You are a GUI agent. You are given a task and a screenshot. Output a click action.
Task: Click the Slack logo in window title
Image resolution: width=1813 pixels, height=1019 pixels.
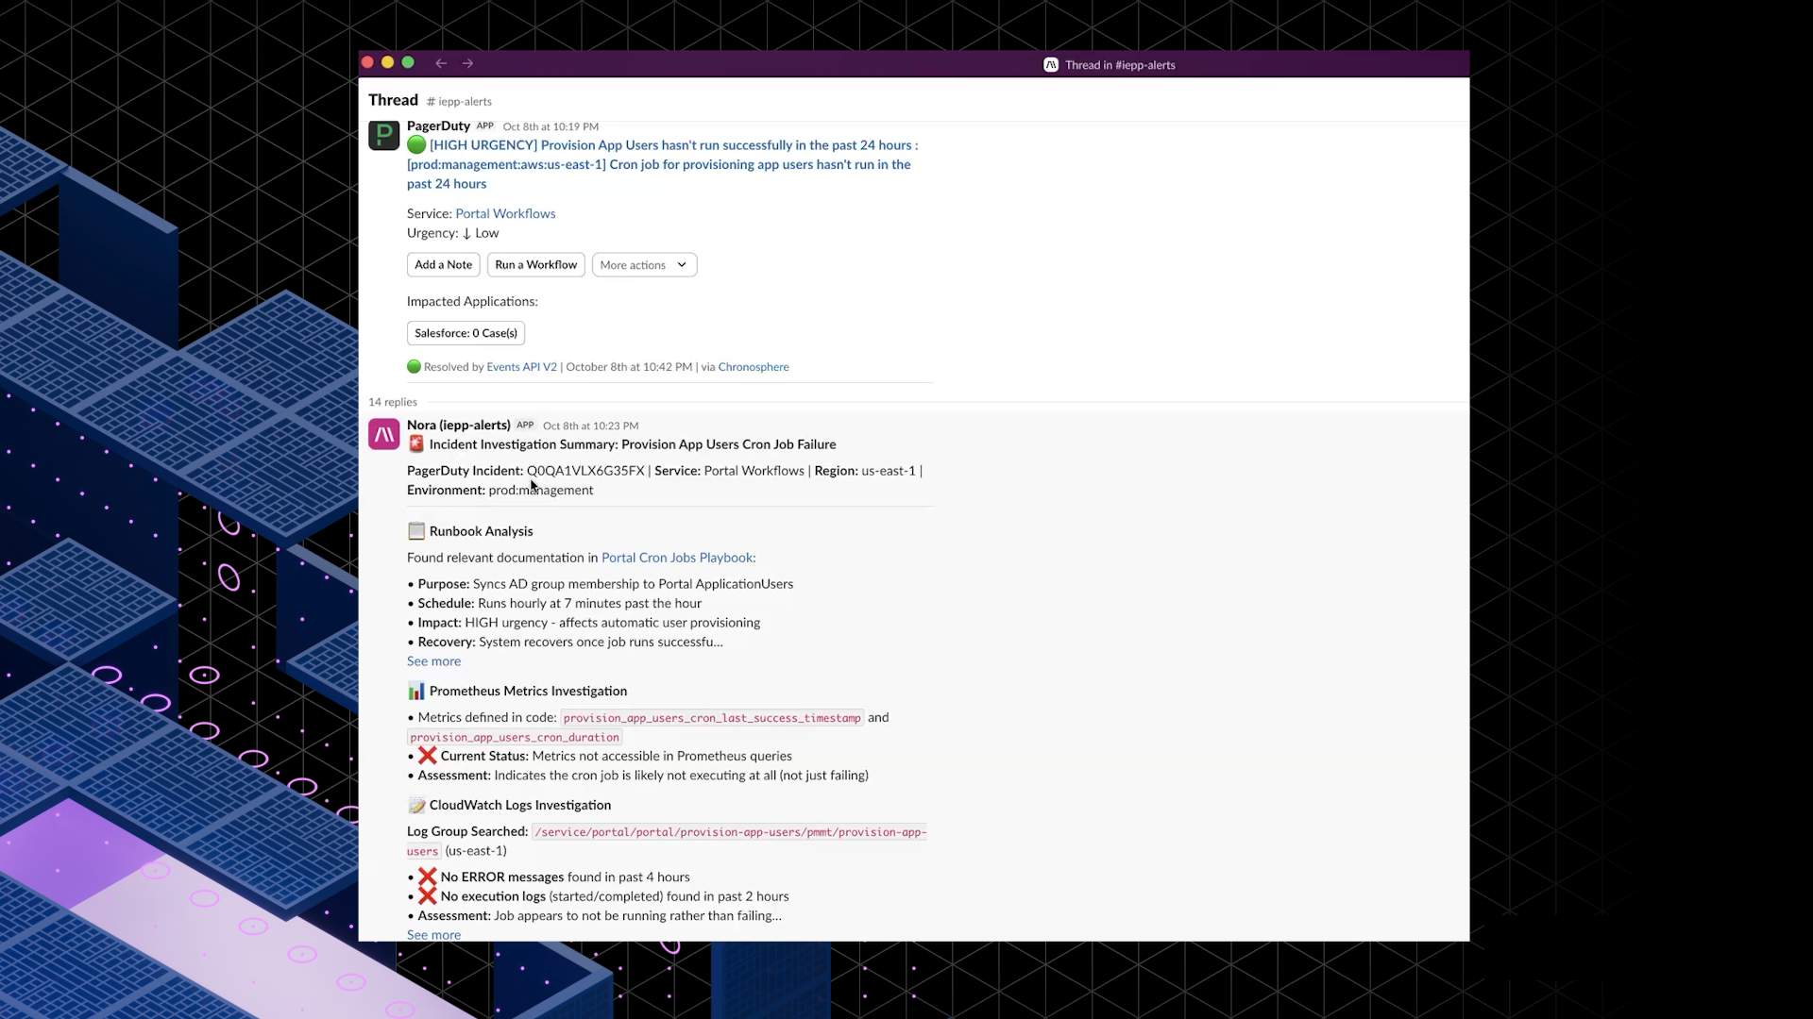pos(1051,65)
